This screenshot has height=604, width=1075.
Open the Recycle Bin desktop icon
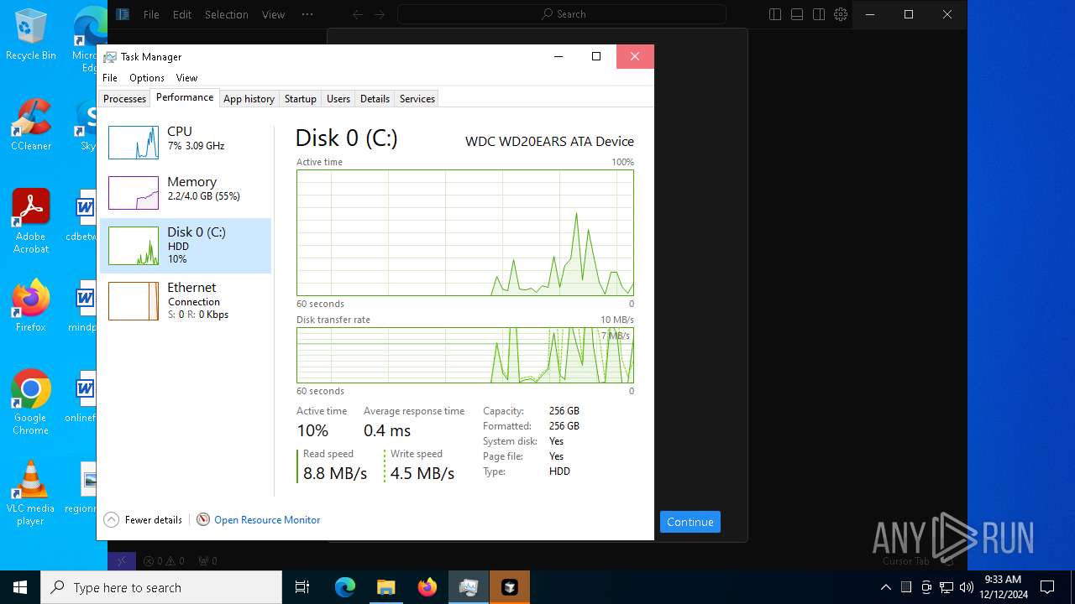click(31, 34)
